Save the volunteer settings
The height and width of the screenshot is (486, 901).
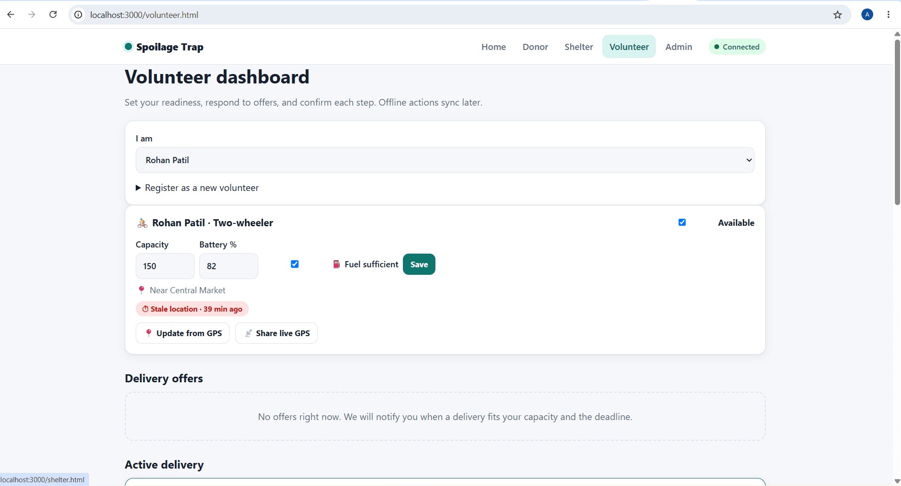pyautogui.click(x=419, y=264)
